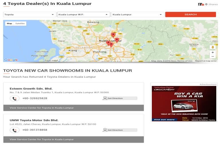The width and height of the screenshot is (220, 145).
Task: Click UMW Toyota Get Direction location icon
Action: tap(105, 130)
